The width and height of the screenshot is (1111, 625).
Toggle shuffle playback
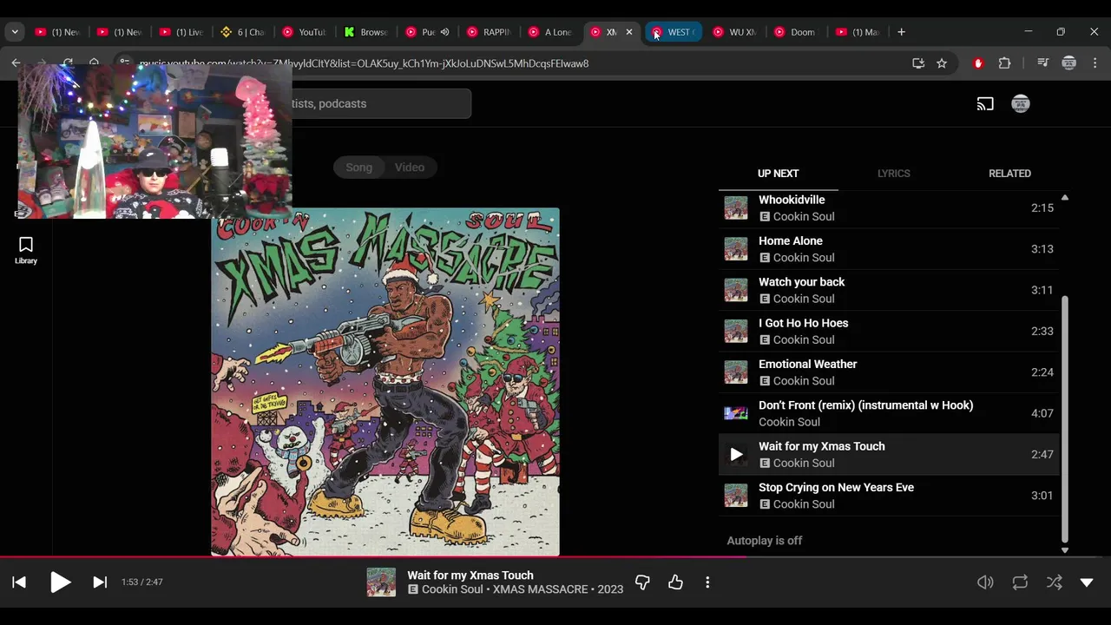pyautogui.click(x=1054, y=582)
